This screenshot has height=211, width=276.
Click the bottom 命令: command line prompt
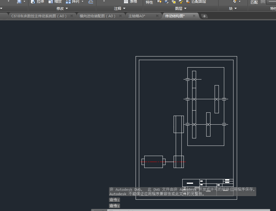tap(115, 206)
